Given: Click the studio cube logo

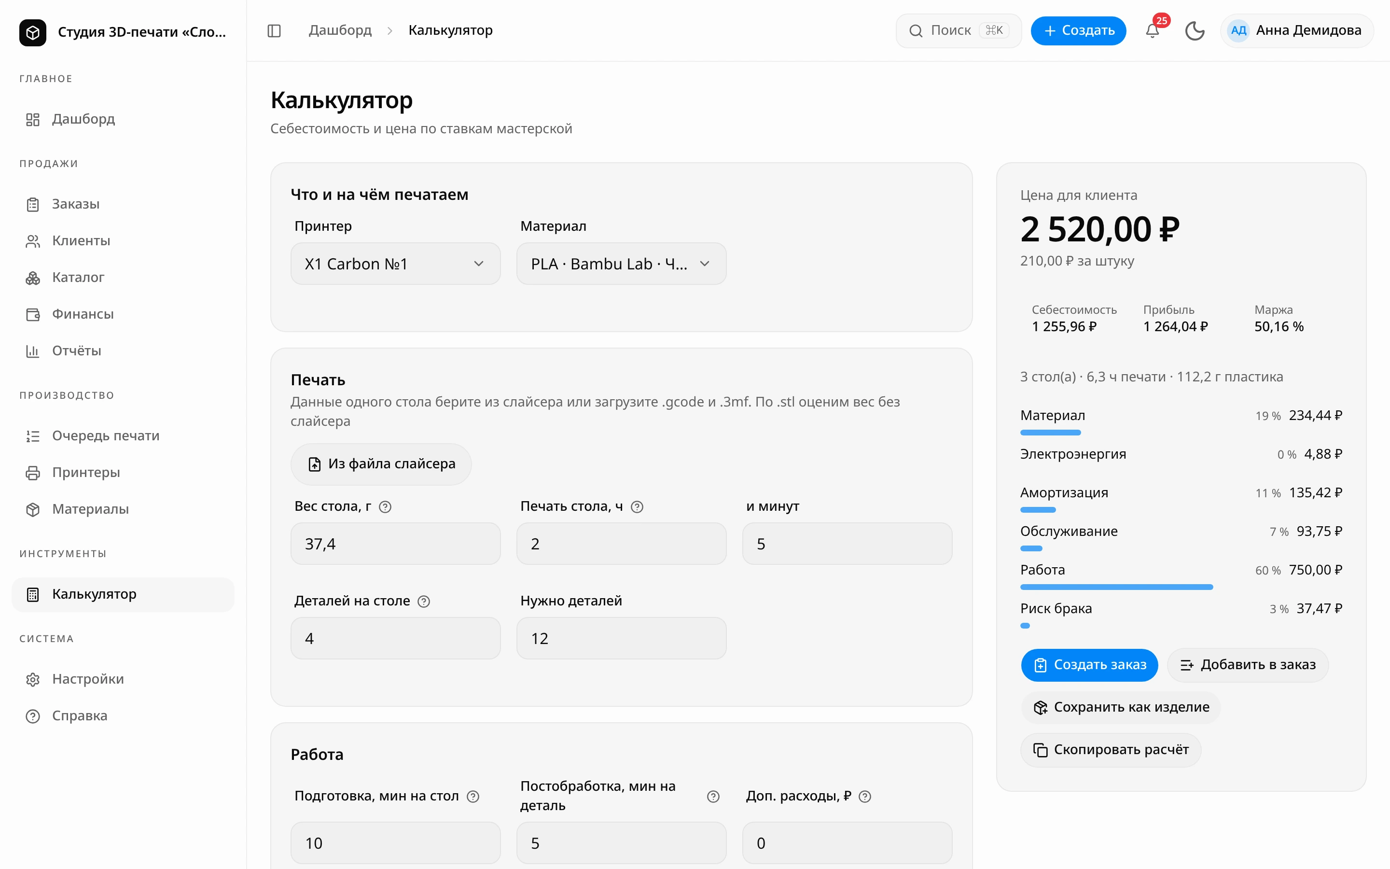Looking at the screenshot, I should coord(33,32).
